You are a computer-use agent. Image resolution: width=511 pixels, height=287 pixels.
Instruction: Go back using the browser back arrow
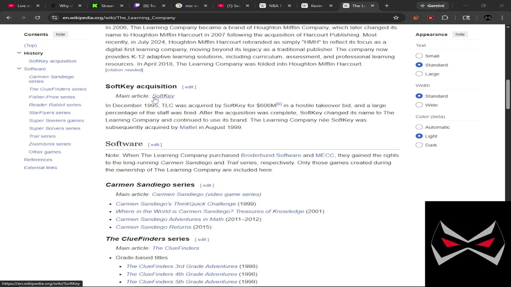click(9, 18)
